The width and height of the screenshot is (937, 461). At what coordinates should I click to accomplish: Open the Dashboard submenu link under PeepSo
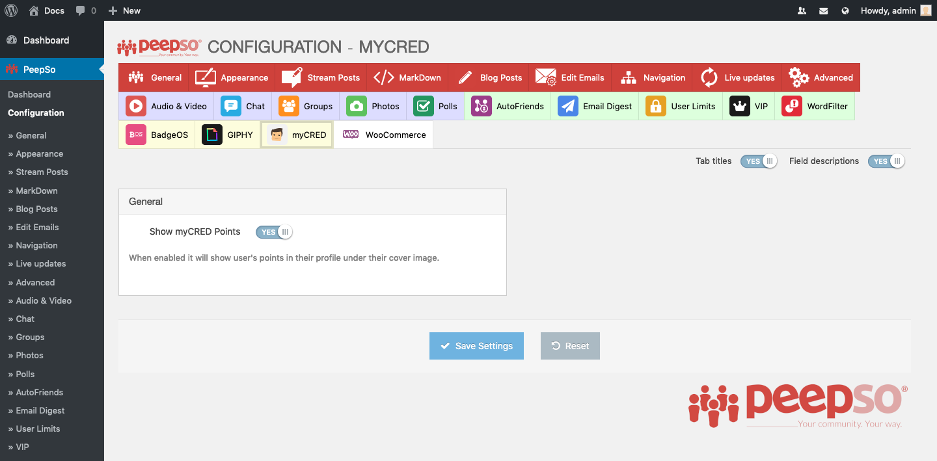point(29,94)
